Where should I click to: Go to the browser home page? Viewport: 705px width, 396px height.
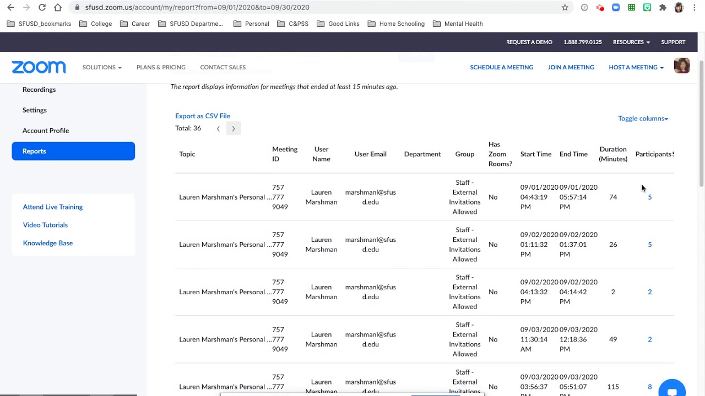[58, 7]
